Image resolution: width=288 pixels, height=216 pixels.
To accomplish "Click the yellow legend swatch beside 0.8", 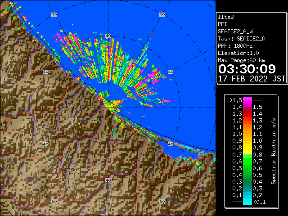I will point(247,148).
